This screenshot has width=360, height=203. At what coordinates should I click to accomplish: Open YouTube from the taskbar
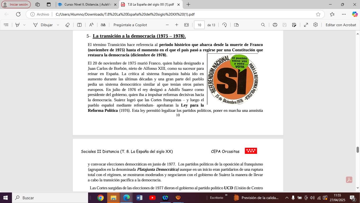152,198
